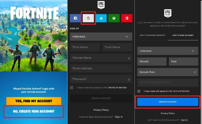
Task: Pick the Xbox sign-up icon
Action: [114, 18]
